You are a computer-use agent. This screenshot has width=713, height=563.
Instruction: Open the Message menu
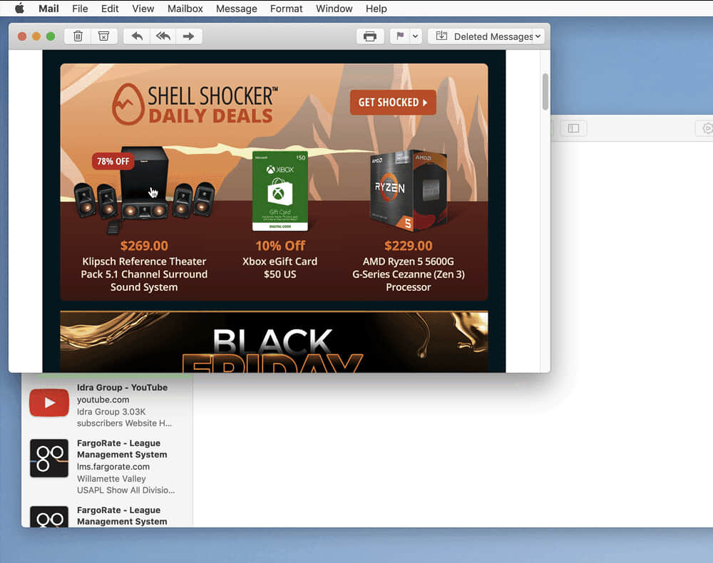click(237, 9)
